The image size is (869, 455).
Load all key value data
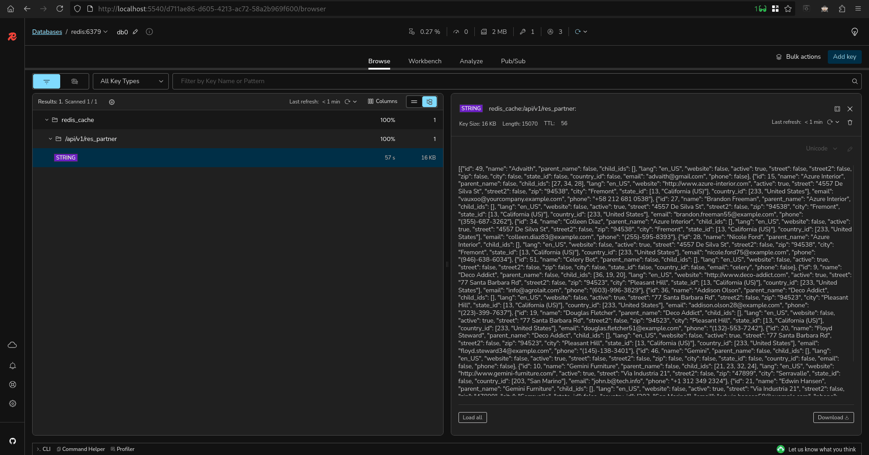[x=472, y=417]
